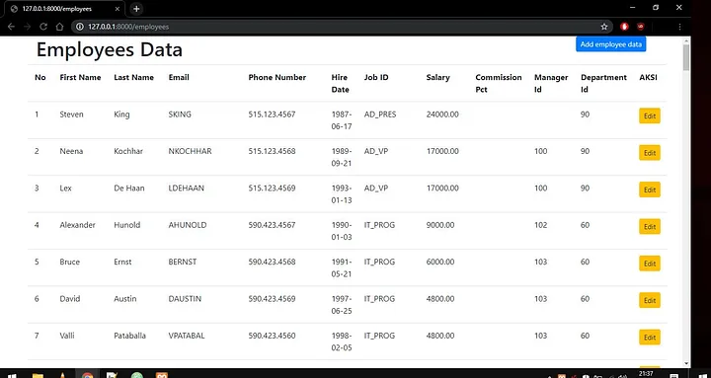This screenshot has height=378, width=711.
Task: Click the First Name column header
Action: tap(80, 78)
